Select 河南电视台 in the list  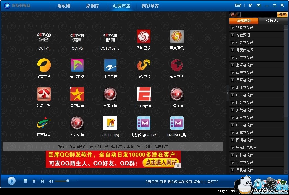coord(244,118)
